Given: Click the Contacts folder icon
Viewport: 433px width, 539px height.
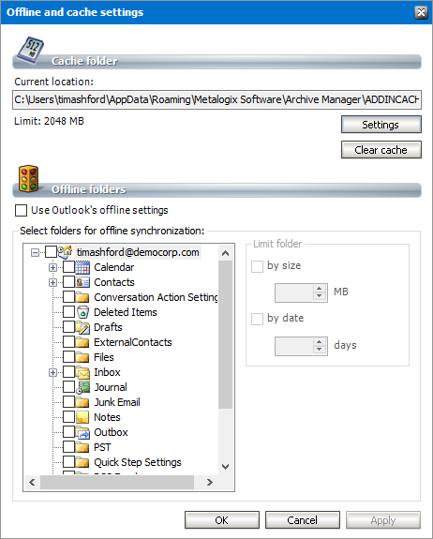Looking at the screenshot, I should pyautogui.click(x=82, y=282).
